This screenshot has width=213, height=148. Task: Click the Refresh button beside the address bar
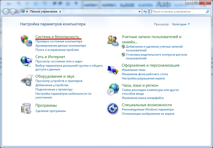[x=145, y=12]
